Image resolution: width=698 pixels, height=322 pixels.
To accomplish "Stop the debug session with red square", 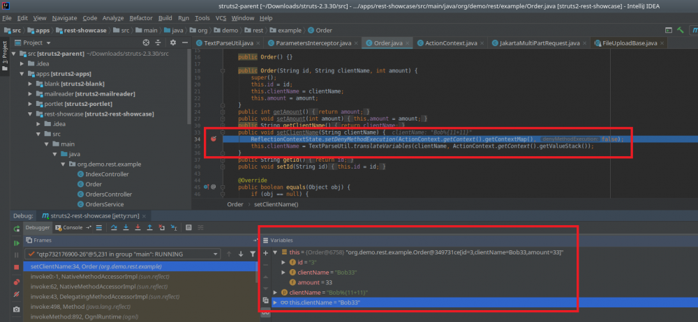I will pyautogui.click(x=16, y=267).
